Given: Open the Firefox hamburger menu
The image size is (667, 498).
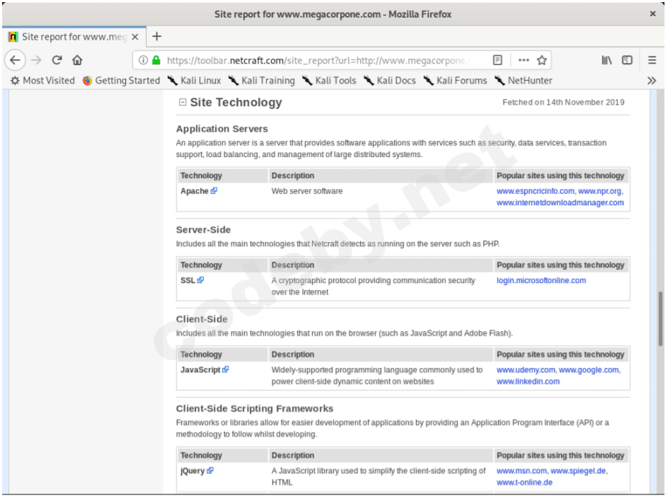Looking at the screenshot, I should (651, 60).
